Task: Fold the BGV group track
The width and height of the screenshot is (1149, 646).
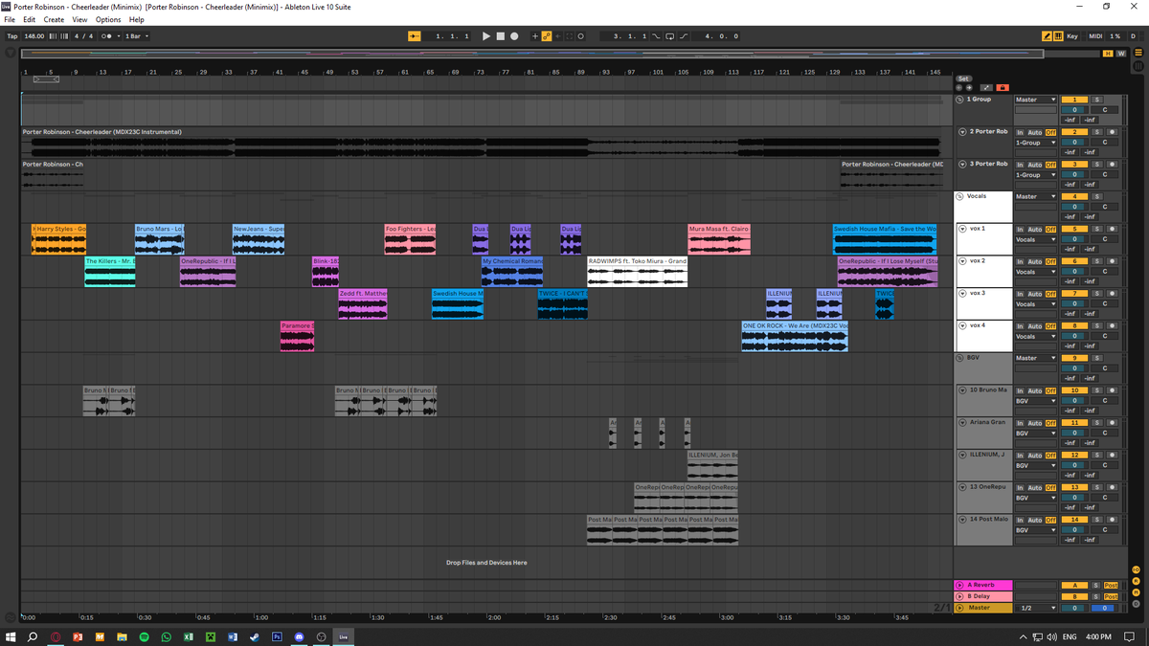Action: [961, 358]
